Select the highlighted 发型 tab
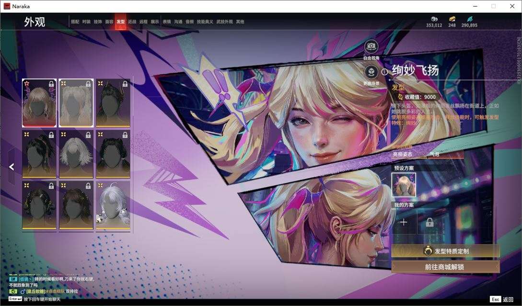Viewport: 522px width, 306px height. 120,22
